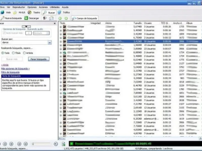Sort results by Título column
Image resolution: width=202 pixels, height=151 pixels.
62,23
